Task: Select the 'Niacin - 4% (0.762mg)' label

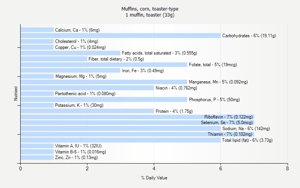Action: pyautogui.click(x=176, y=88)
